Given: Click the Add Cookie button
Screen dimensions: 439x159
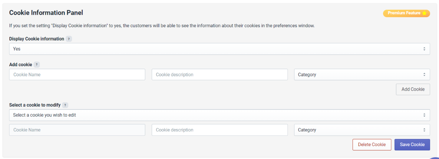Looking at the screenshot, I should click(x=413, y=89).
